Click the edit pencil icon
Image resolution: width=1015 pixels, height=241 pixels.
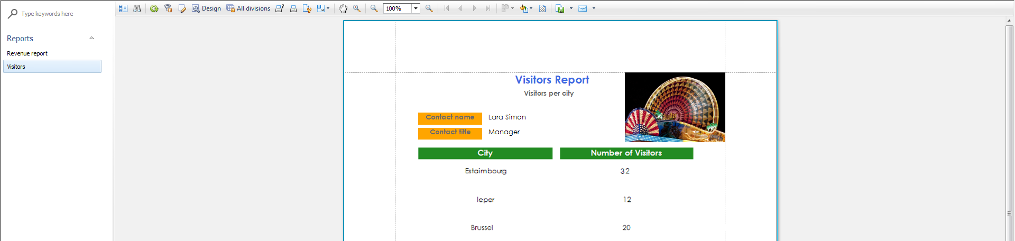pyautogui.click(x=182, y=8)
